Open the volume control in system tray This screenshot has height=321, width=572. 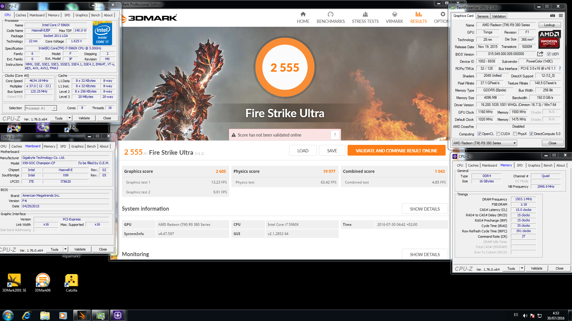coord(525,315)
